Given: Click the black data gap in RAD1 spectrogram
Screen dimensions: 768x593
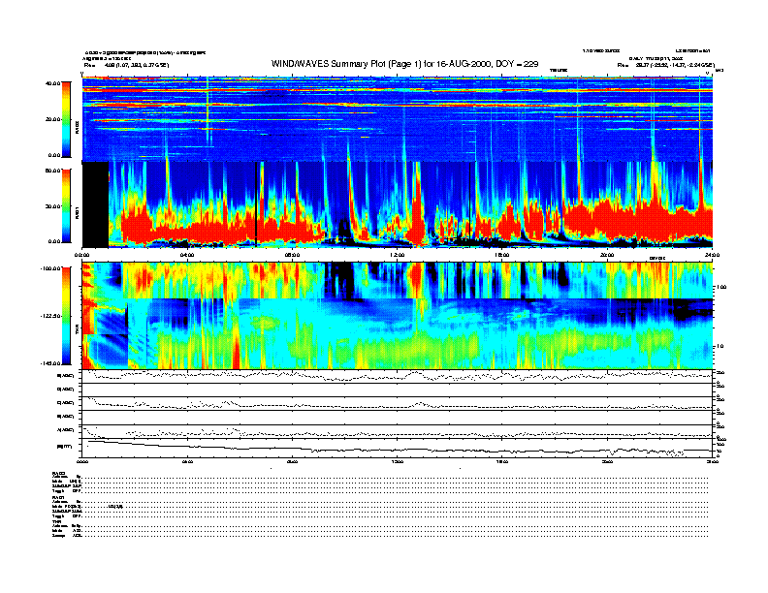Looking at the screenshot, I should tap(95, 204).
